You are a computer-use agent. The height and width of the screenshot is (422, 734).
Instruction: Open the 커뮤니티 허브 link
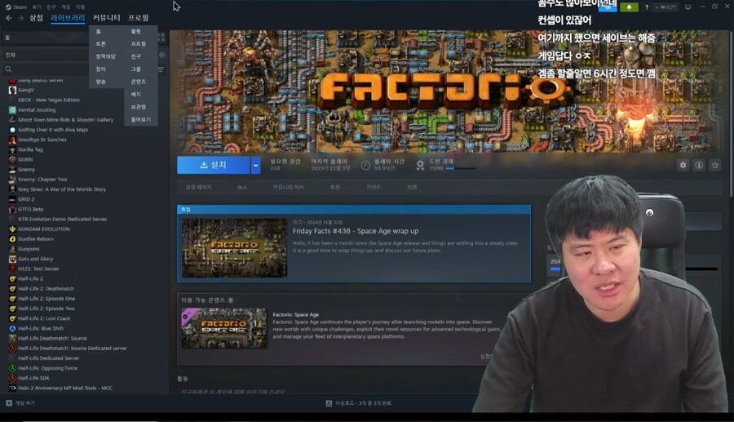[x=288, y=187]
